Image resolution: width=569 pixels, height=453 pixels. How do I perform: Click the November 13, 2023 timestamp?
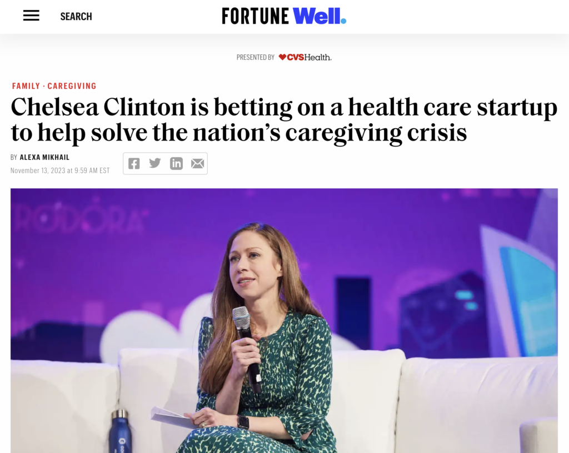click(x=60, y=170)
